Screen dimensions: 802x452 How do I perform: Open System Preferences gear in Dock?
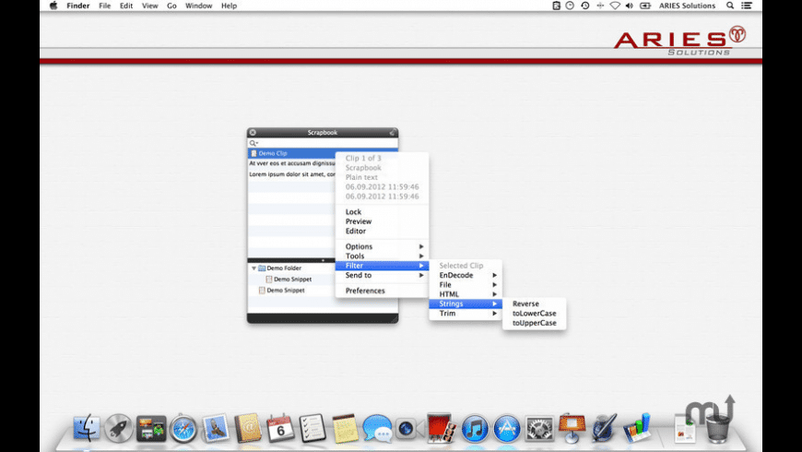539,428
